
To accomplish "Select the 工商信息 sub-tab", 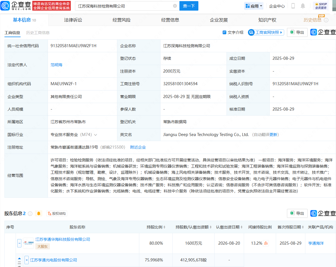I will pyautogui.click(x=12, y=33).
